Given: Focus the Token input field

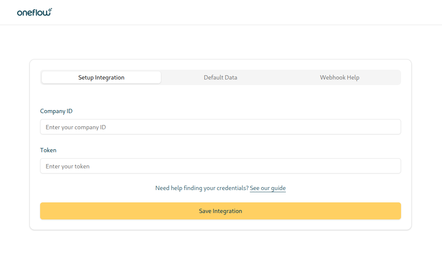Looking at the screenshot, I should pyautogui.click(x=221, y=166).
